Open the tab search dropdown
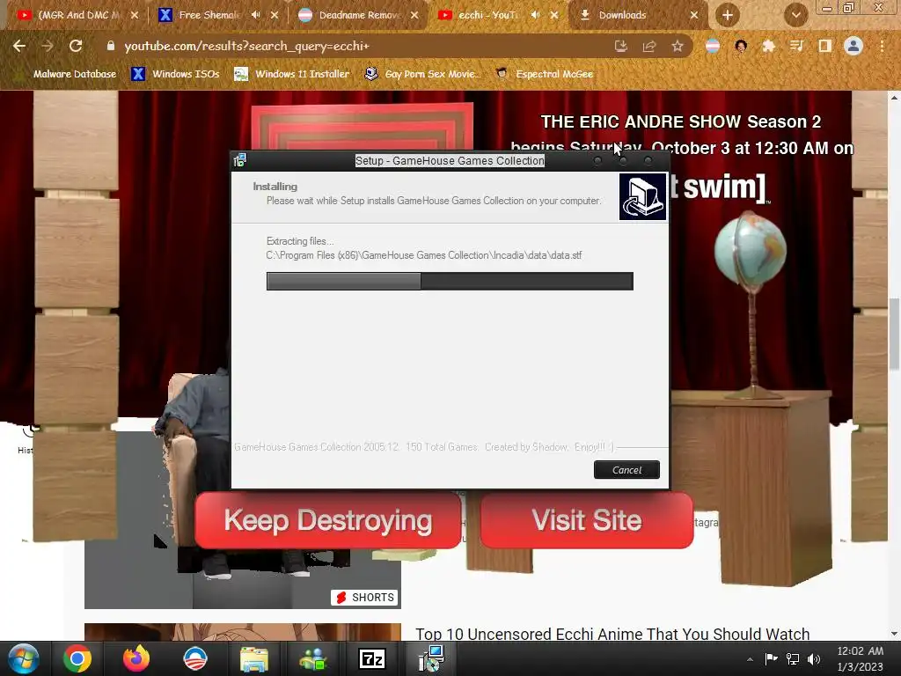Image resolution: width=901 pixels, height=676 pixels. [795, 16]
